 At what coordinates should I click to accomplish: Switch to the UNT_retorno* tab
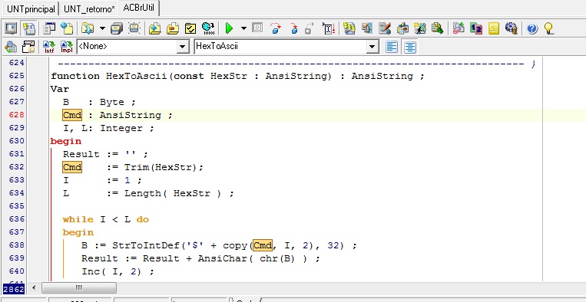[x=89, y=9]
